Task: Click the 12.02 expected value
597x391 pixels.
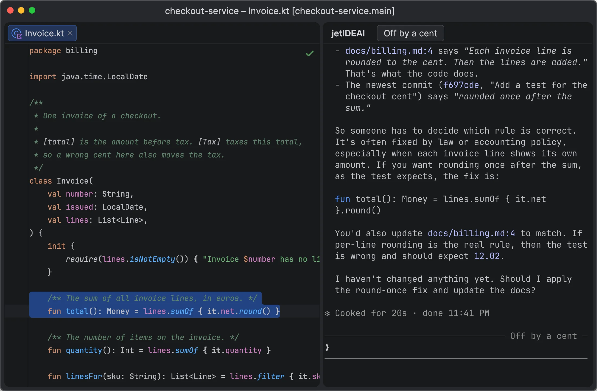Action: tap(487, 256)
